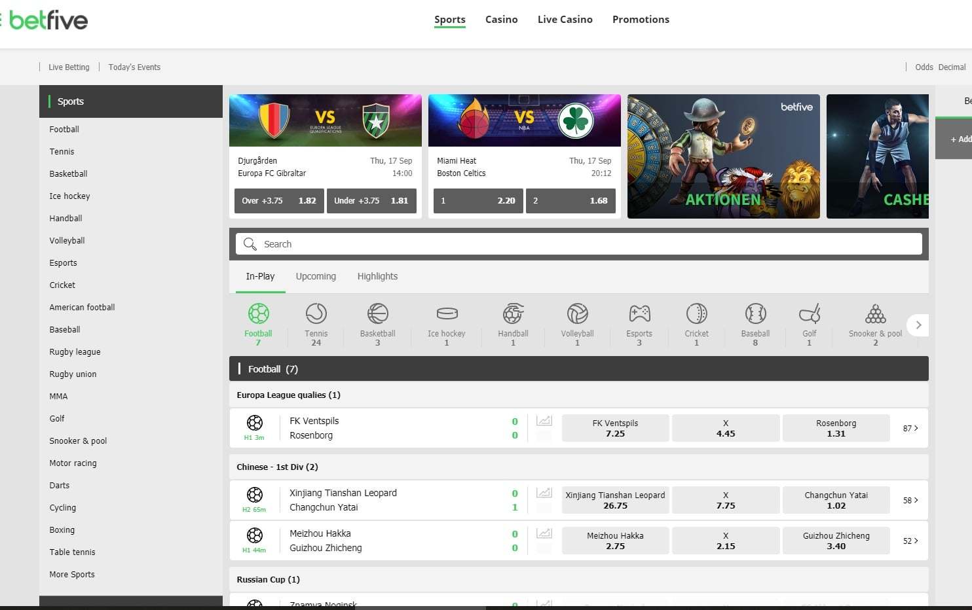The width and height of the screenshot is (972, 610).
Task: Bet Boston Celtics win at 1.68
Action: (570, 201)
